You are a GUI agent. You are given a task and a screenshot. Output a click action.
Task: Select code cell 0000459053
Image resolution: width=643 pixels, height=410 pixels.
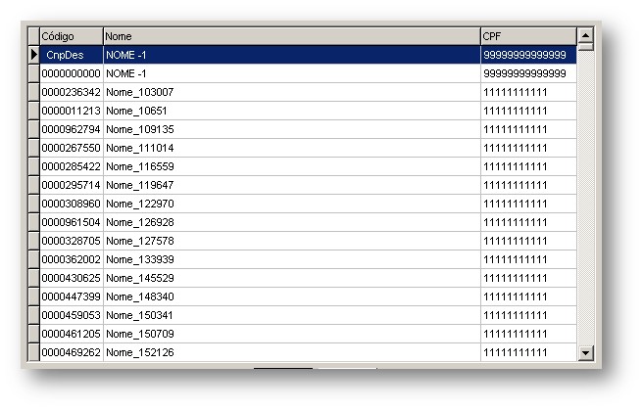click(x=72, y=315)
